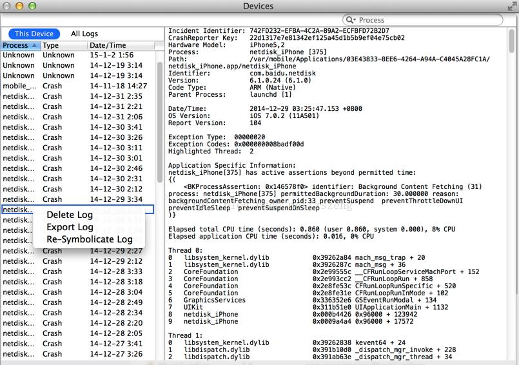The height and width of the screenshot is (365, 519).
Task: Choose Re-Symbolicate Log from context menu
Action: 90,239
